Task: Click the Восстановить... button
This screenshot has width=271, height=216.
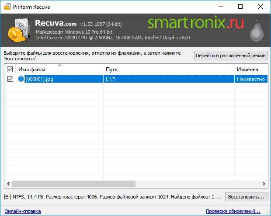Action: point(246,197)
